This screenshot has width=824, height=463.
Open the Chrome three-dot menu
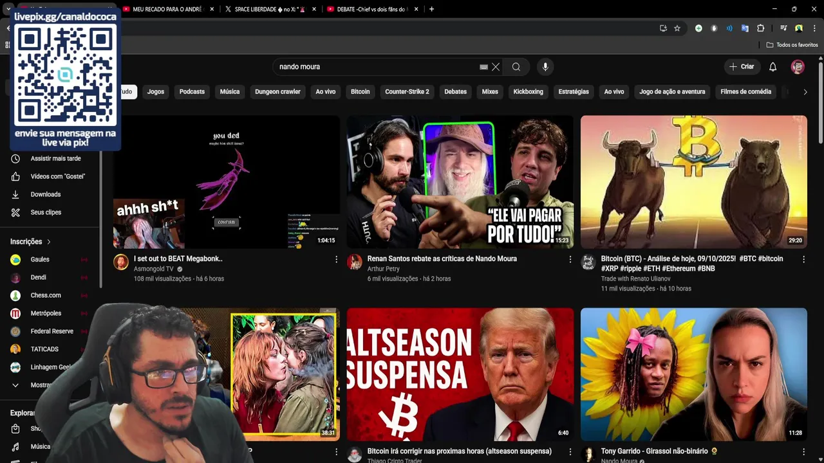pyautogui.click(x=814, y=28)
